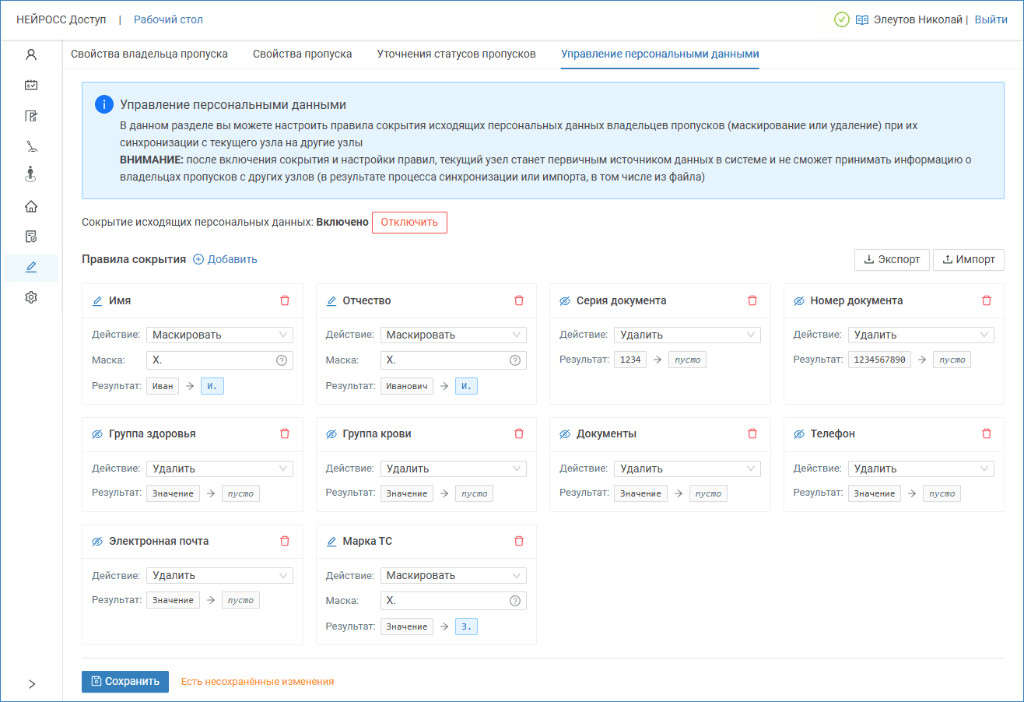The image size is (1024, 702).
Task: Click the Сохранить button
Action: pos(125,681)
